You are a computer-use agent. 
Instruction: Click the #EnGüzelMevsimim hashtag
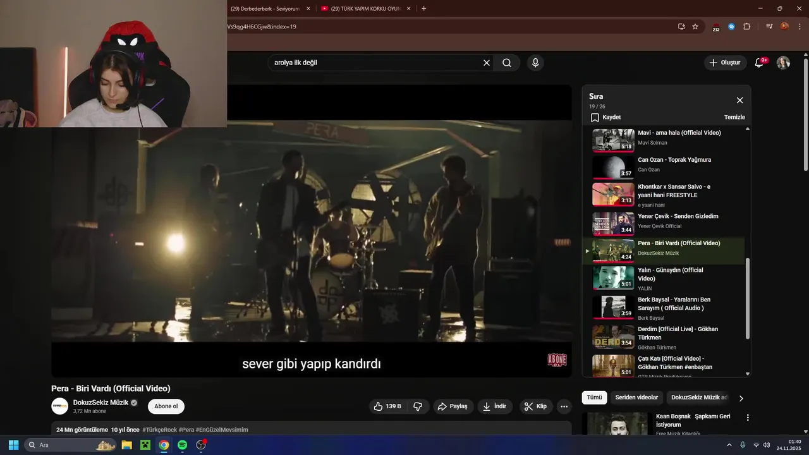(x=222, y=430)
